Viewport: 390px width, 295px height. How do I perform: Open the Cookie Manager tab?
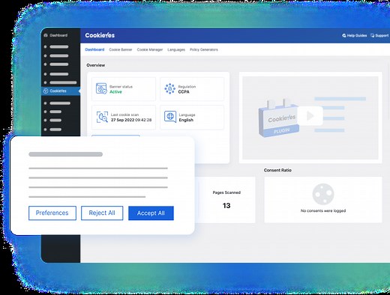pyautogui.click(x=150, y=49)
